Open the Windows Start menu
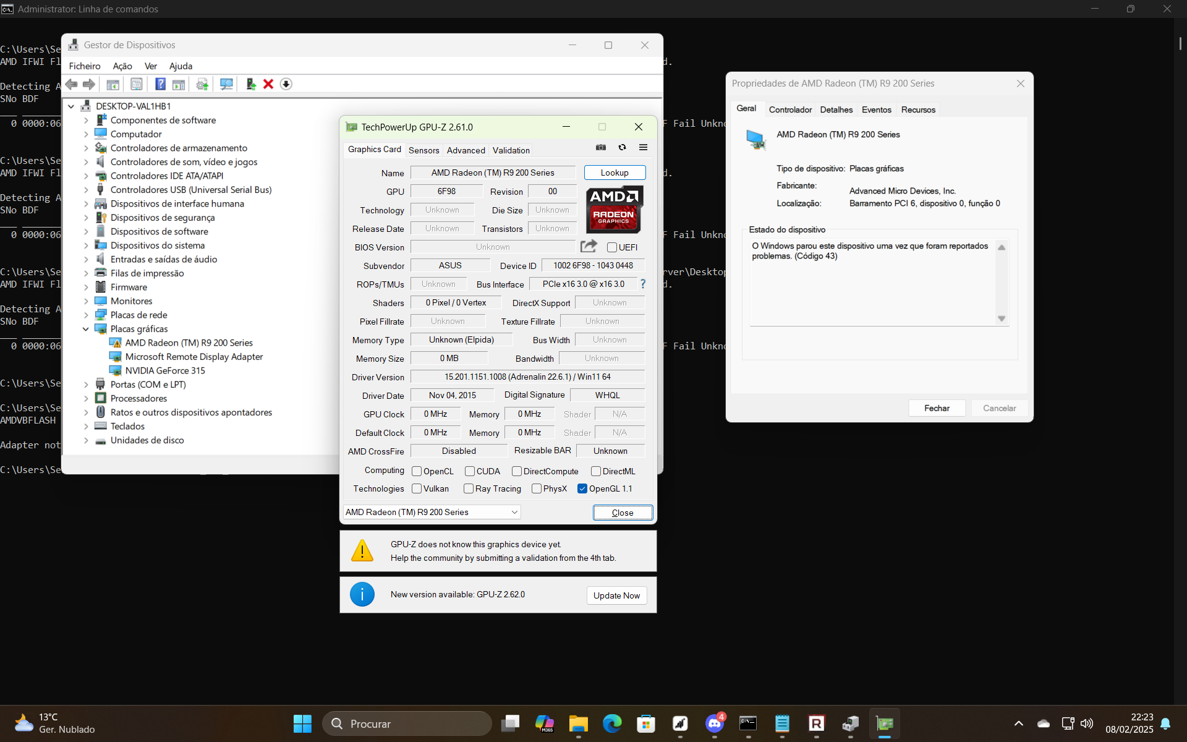Image resolution: width=1187 pixels, height=742 pixels. [302, 723]
